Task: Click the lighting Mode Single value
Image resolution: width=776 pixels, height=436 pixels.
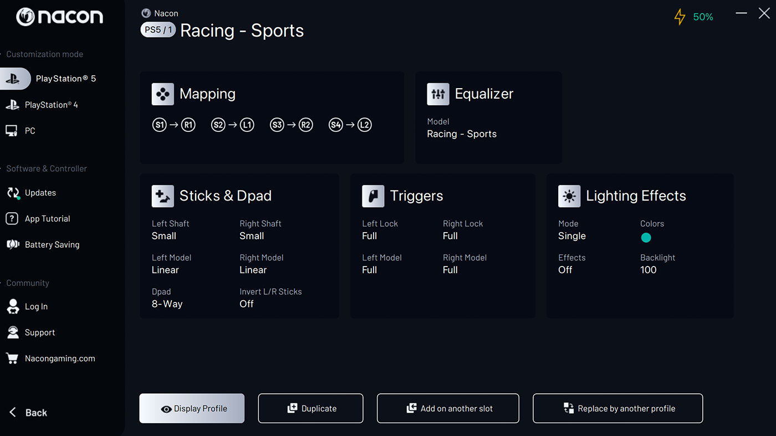Action: coord(572,236)
